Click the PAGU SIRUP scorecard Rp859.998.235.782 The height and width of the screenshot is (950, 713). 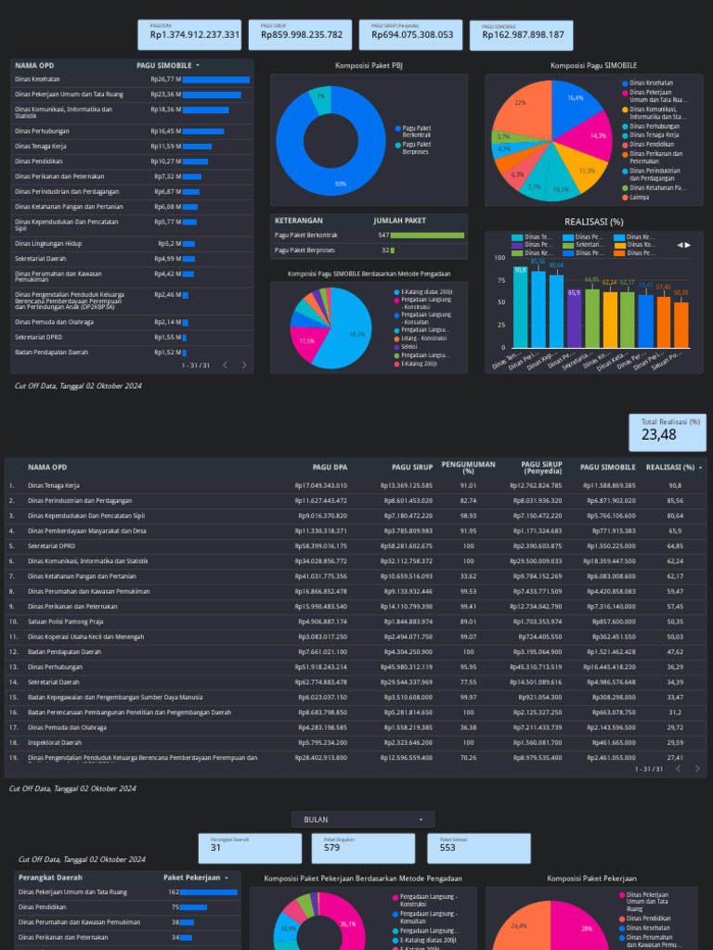[300, 35]
